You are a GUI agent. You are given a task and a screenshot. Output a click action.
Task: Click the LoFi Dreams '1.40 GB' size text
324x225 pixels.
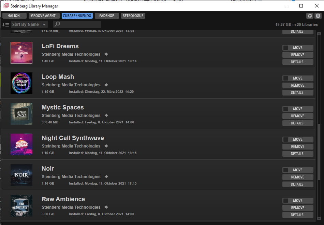[48, 61]
